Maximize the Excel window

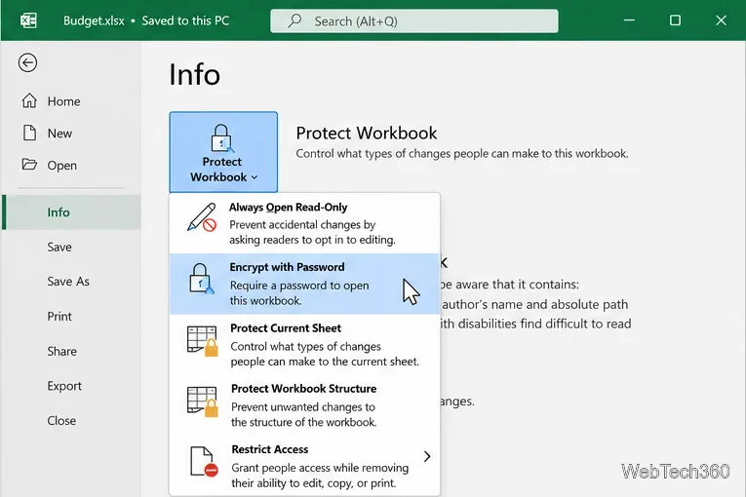[675, 20]
